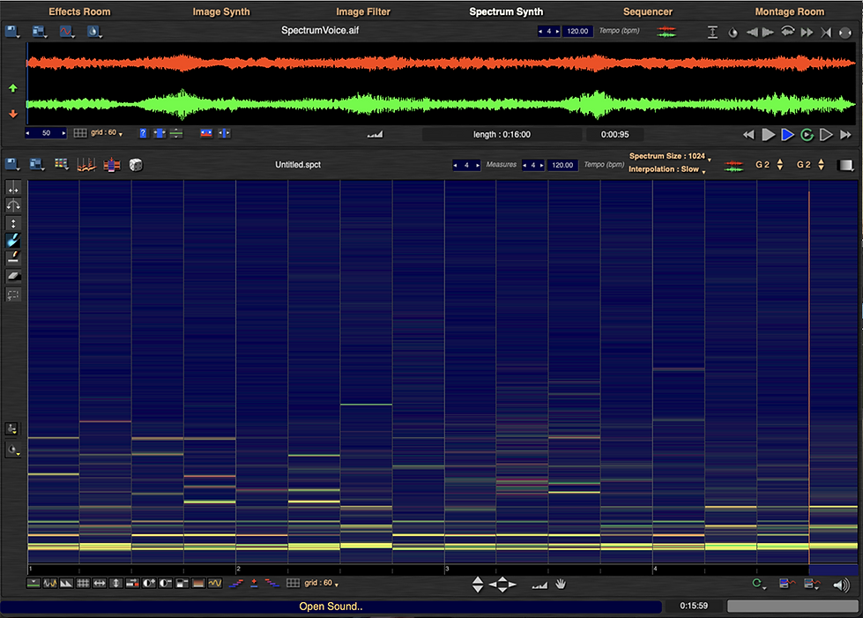Open the Sequencer room

pos(647,11)
